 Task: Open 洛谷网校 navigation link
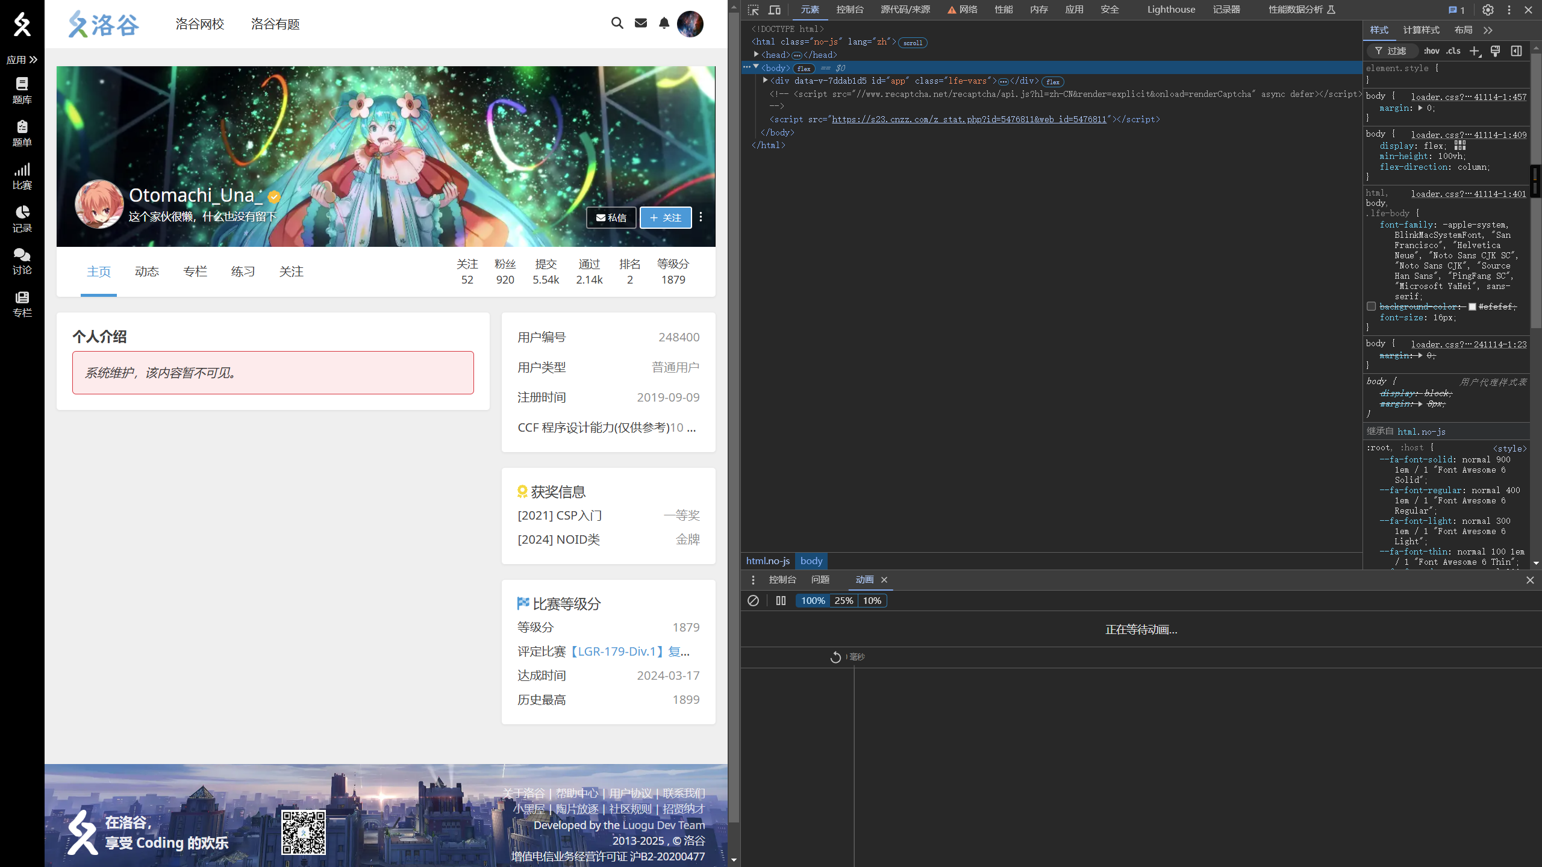tap(200, 24)
